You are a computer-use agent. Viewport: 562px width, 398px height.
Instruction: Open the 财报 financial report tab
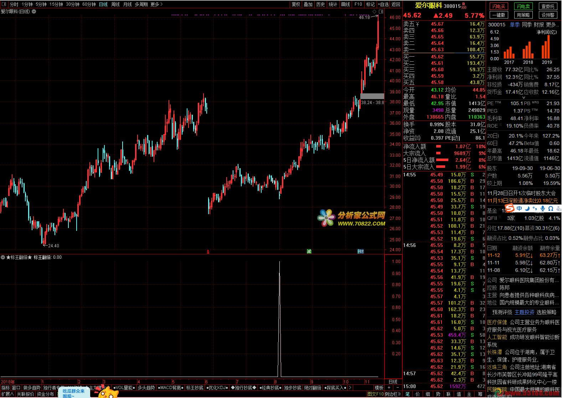click(539, 25)
